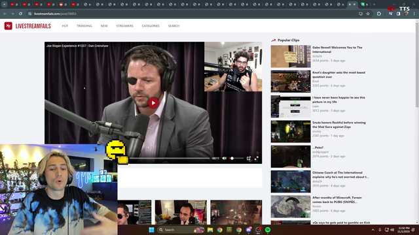Open the Windows Start menu
419x235 pixels.
click(x=151, y=230)
